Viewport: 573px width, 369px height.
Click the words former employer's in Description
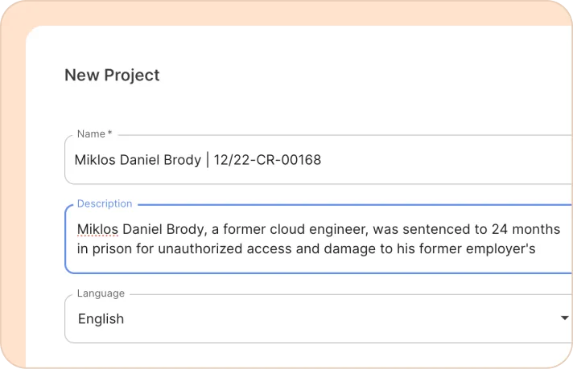(481, 248)
